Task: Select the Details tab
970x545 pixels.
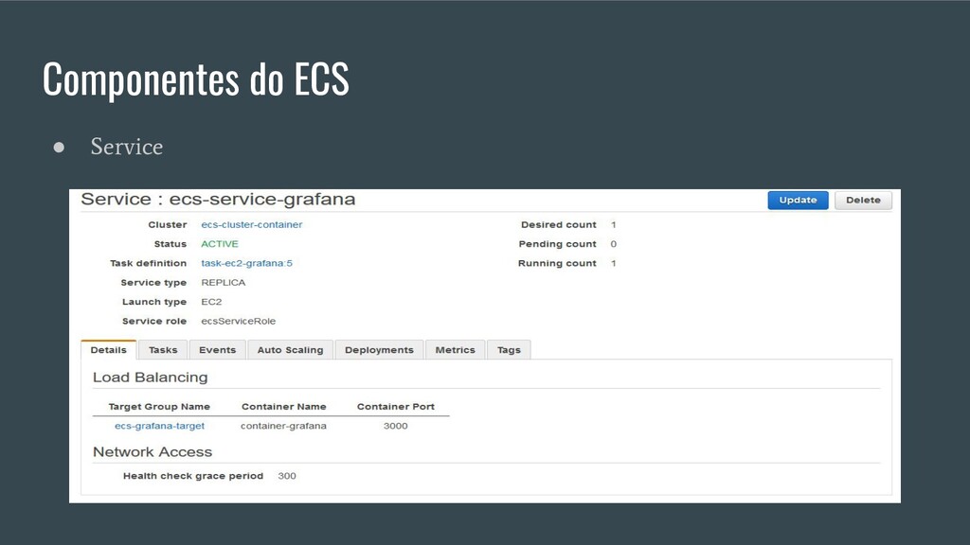Action: [x=108, y=350]
